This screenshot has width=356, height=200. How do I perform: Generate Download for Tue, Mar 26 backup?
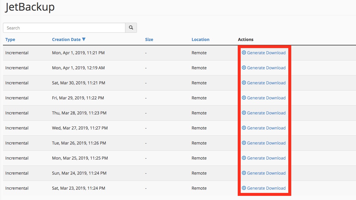(x=266, y=143)
